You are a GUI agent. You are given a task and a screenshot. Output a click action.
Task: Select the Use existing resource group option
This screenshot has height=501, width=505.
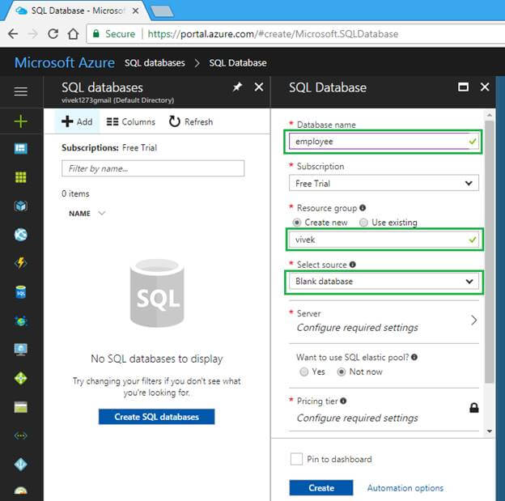point(363,223)
